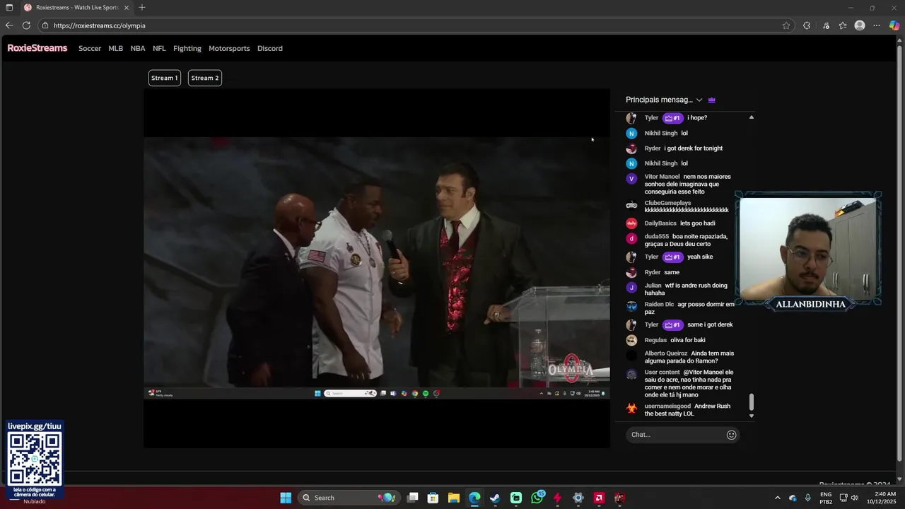This screenshot has width=905, height=509.
Task: Click the chat scroll down arrow
Action: pos(752,416)
